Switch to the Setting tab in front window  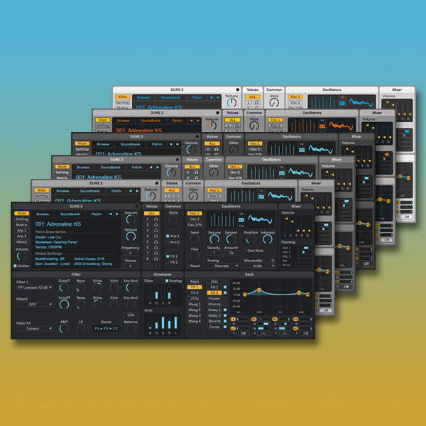coord(22,219)
